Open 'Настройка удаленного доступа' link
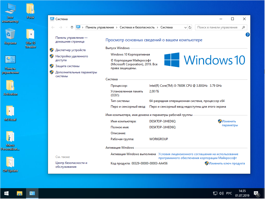This screenshot has height=199, width=265. click(72, 58)
